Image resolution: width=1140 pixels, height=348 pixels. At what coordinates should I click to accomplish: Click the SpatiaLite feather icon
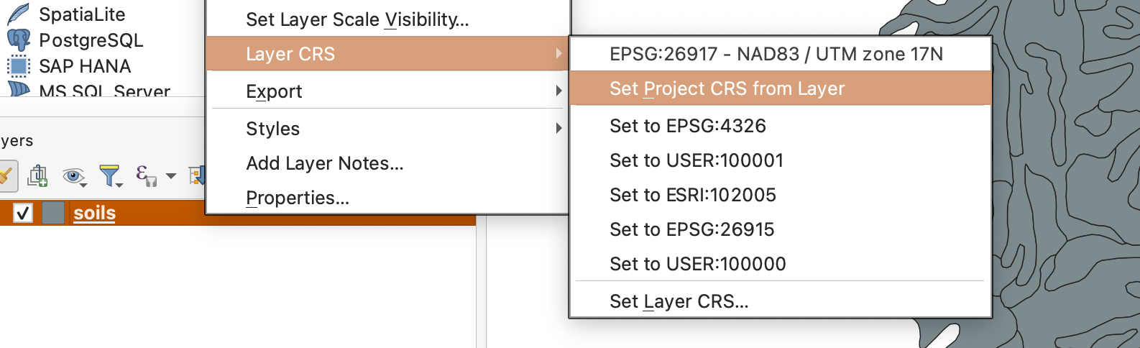[x=18, y=14]
